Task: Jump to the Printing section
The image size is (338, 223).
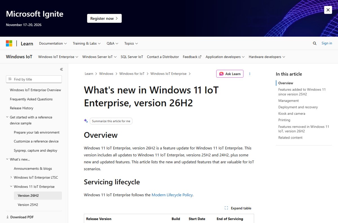Action: click(284, 120)
